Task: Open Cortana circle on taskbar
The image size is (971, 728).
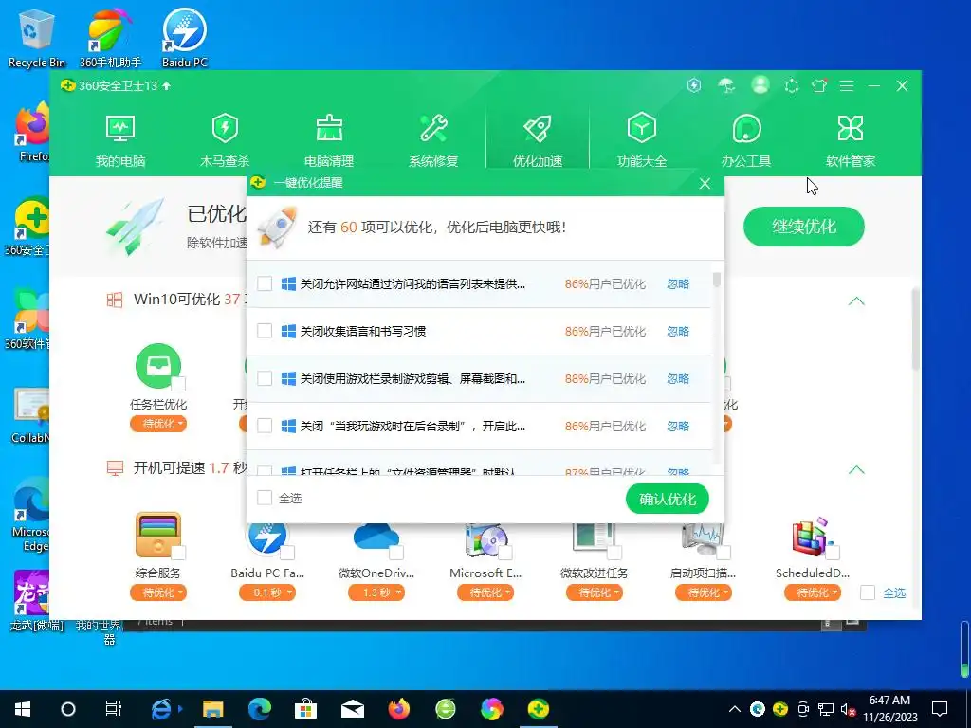Action: [x=68, y=709]
